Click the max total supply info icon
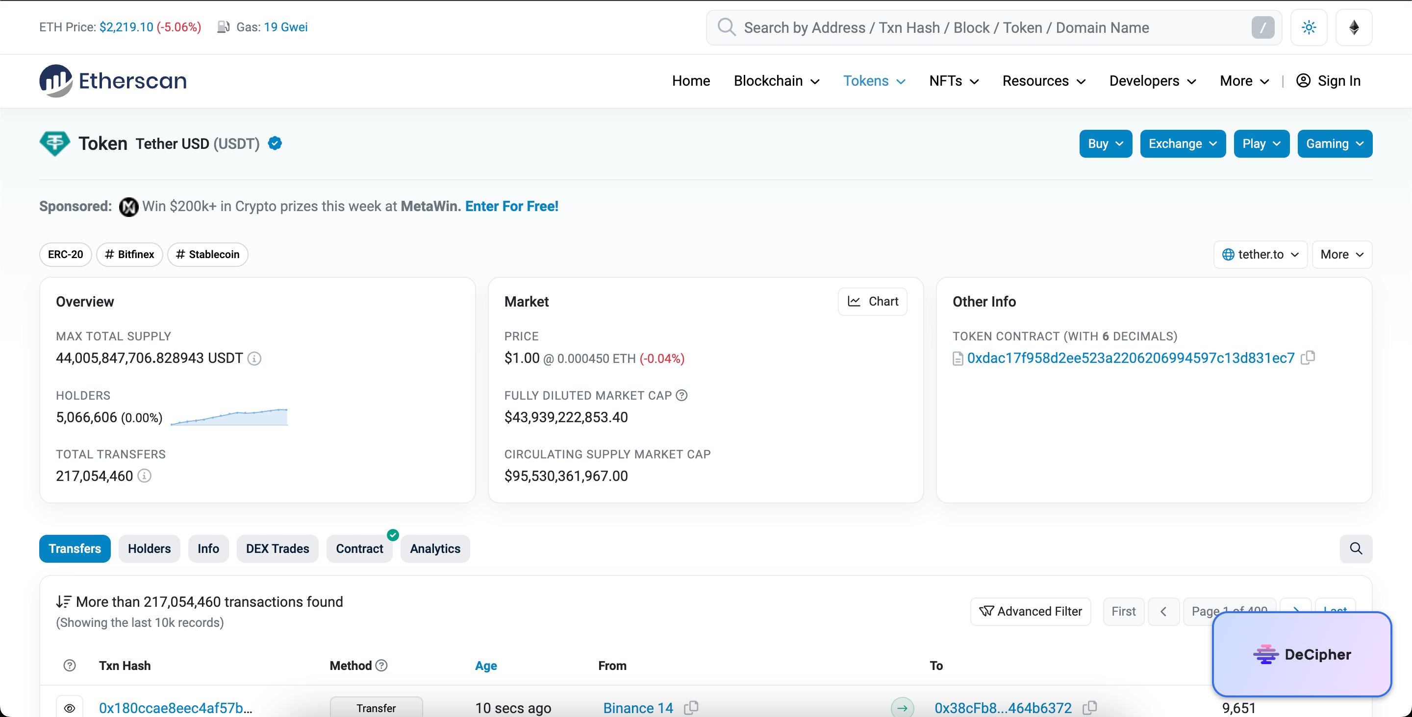1412x717 pixels. [254, 358]
